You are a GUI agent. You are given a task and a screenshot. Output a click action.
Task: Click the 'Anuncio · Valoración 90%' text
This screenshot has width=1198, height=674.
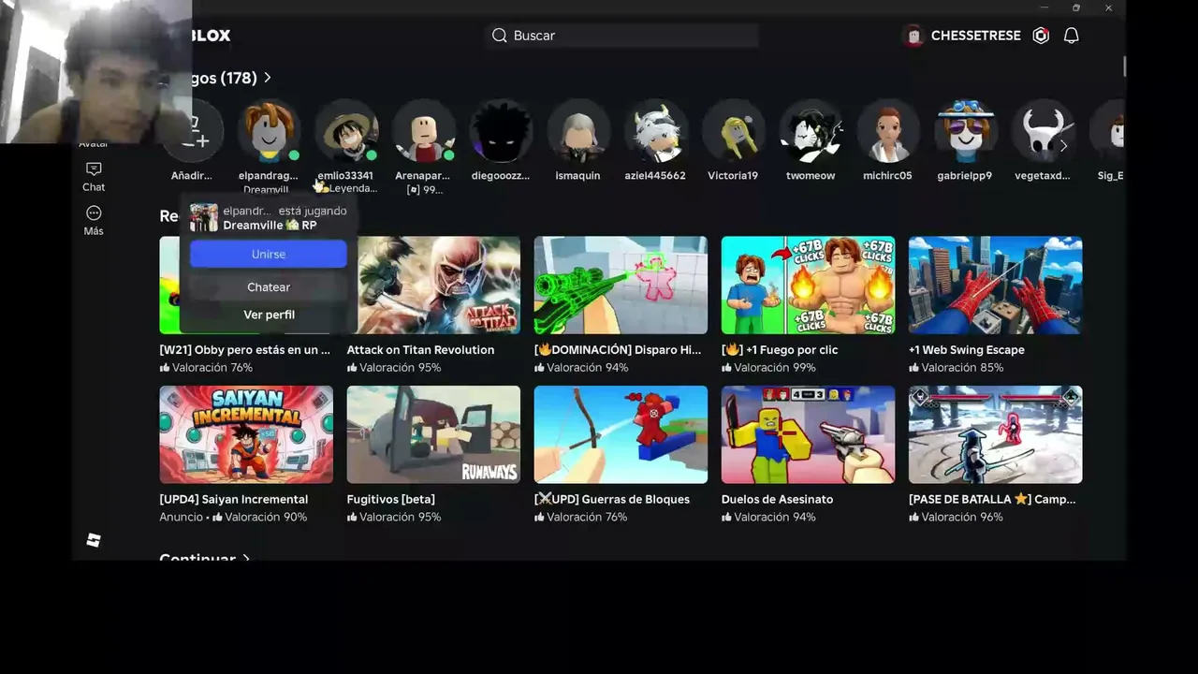(233, 518)
